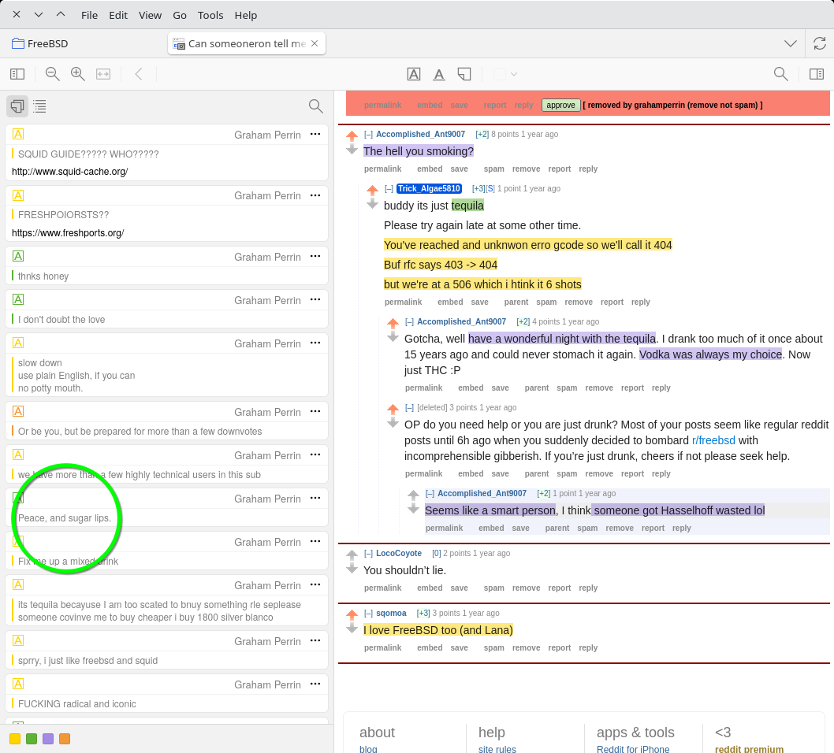The width and height of the screenshot is (834, 753).
Task: Select the text highlighter annotation tool
Action: [414, 74]
